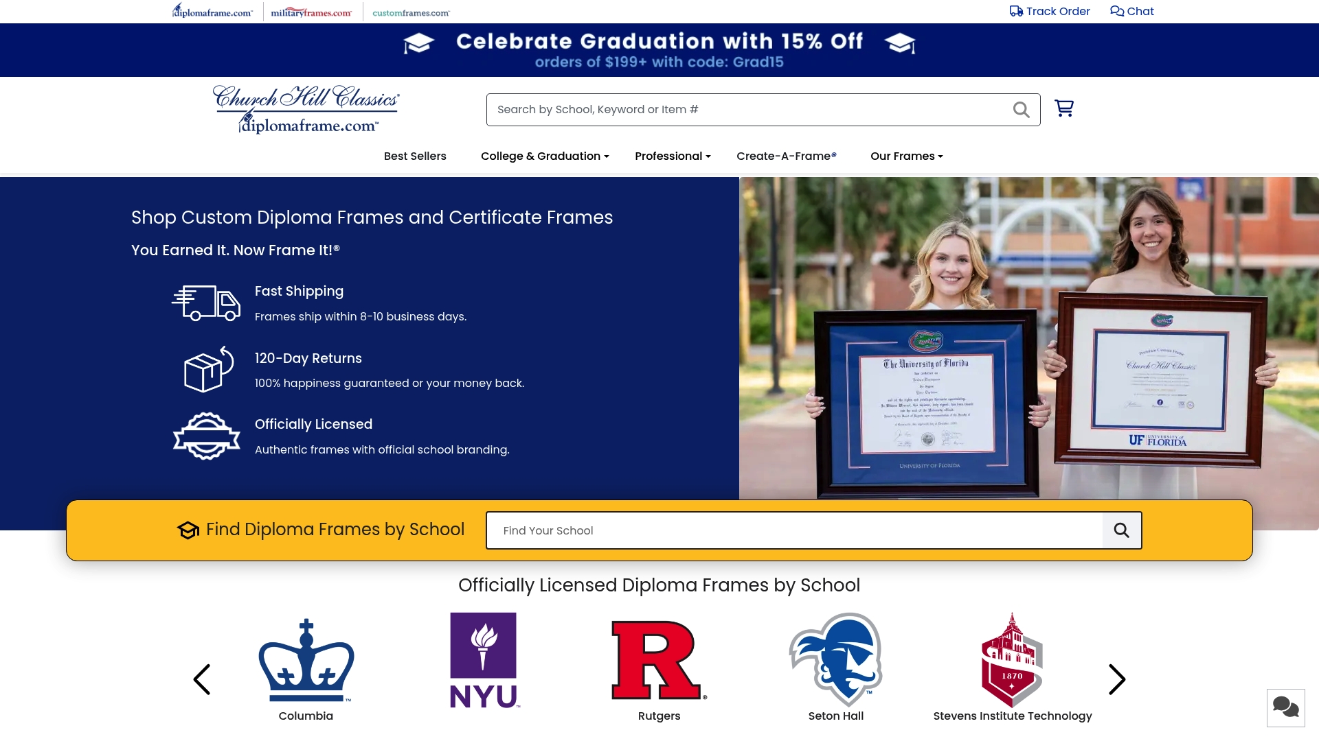Select the NYU torch logo

coord(484,660)
